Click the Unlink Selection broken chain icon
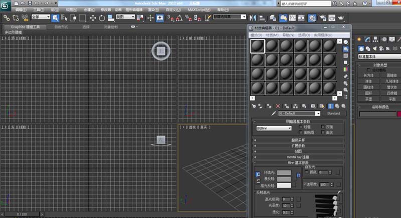The height and width of the screenshot is (218, 401). [16, 18]
